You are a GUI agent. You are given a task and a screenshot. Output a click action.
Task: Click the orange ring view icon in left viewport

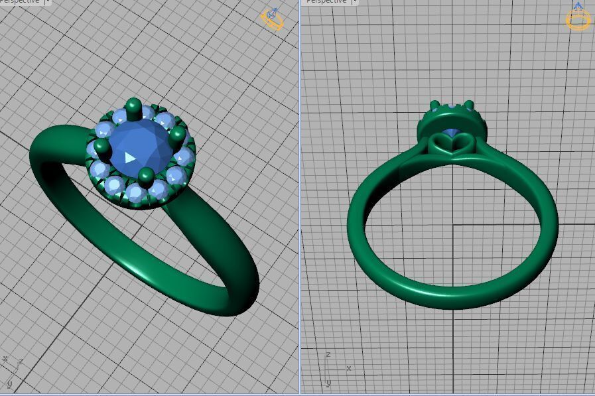[272, 19]
